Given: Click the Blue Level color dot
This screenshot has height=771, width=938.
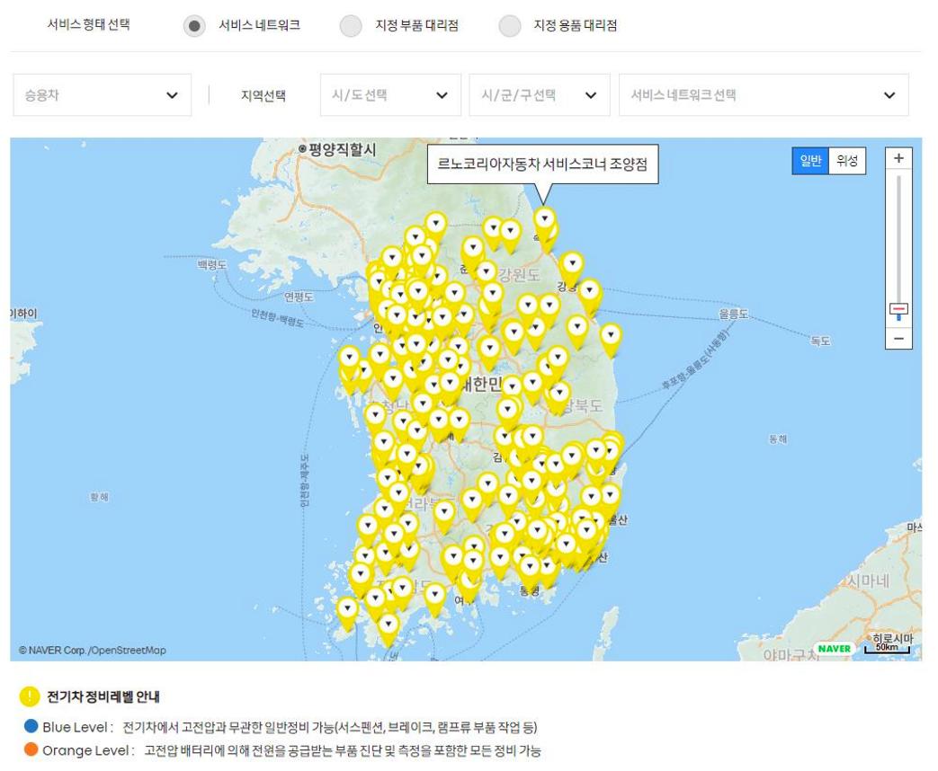Looking at the screenshot, I should click(x=31, y=726).
